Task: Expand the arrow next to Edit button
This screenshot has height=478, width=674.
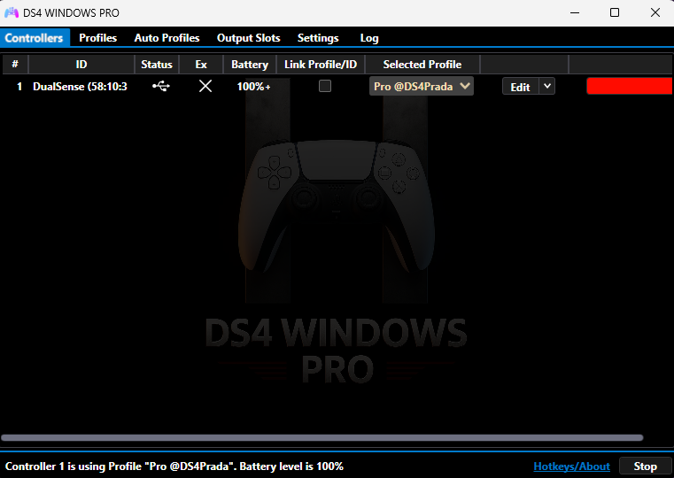Action: coord(547,86)
